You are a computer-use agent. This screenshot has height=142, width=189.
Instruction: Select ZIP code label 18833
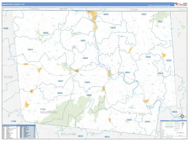point(129,120)
